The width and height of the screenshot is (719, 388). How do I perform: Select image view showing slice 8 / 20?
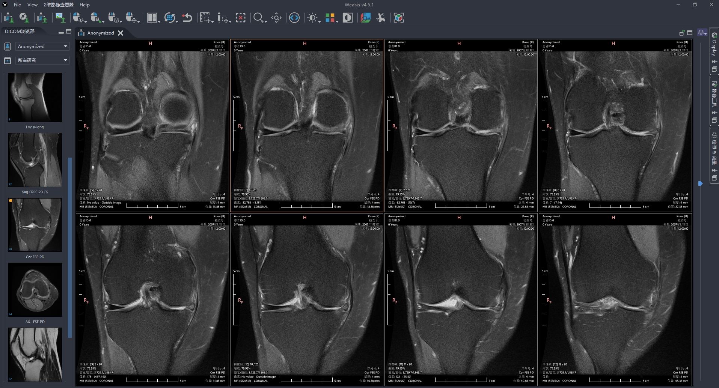pos(615,125)
